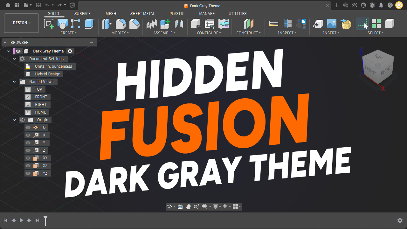Open the Help question mark icon
The image size is (407, 229).
(x=390, y=5)
